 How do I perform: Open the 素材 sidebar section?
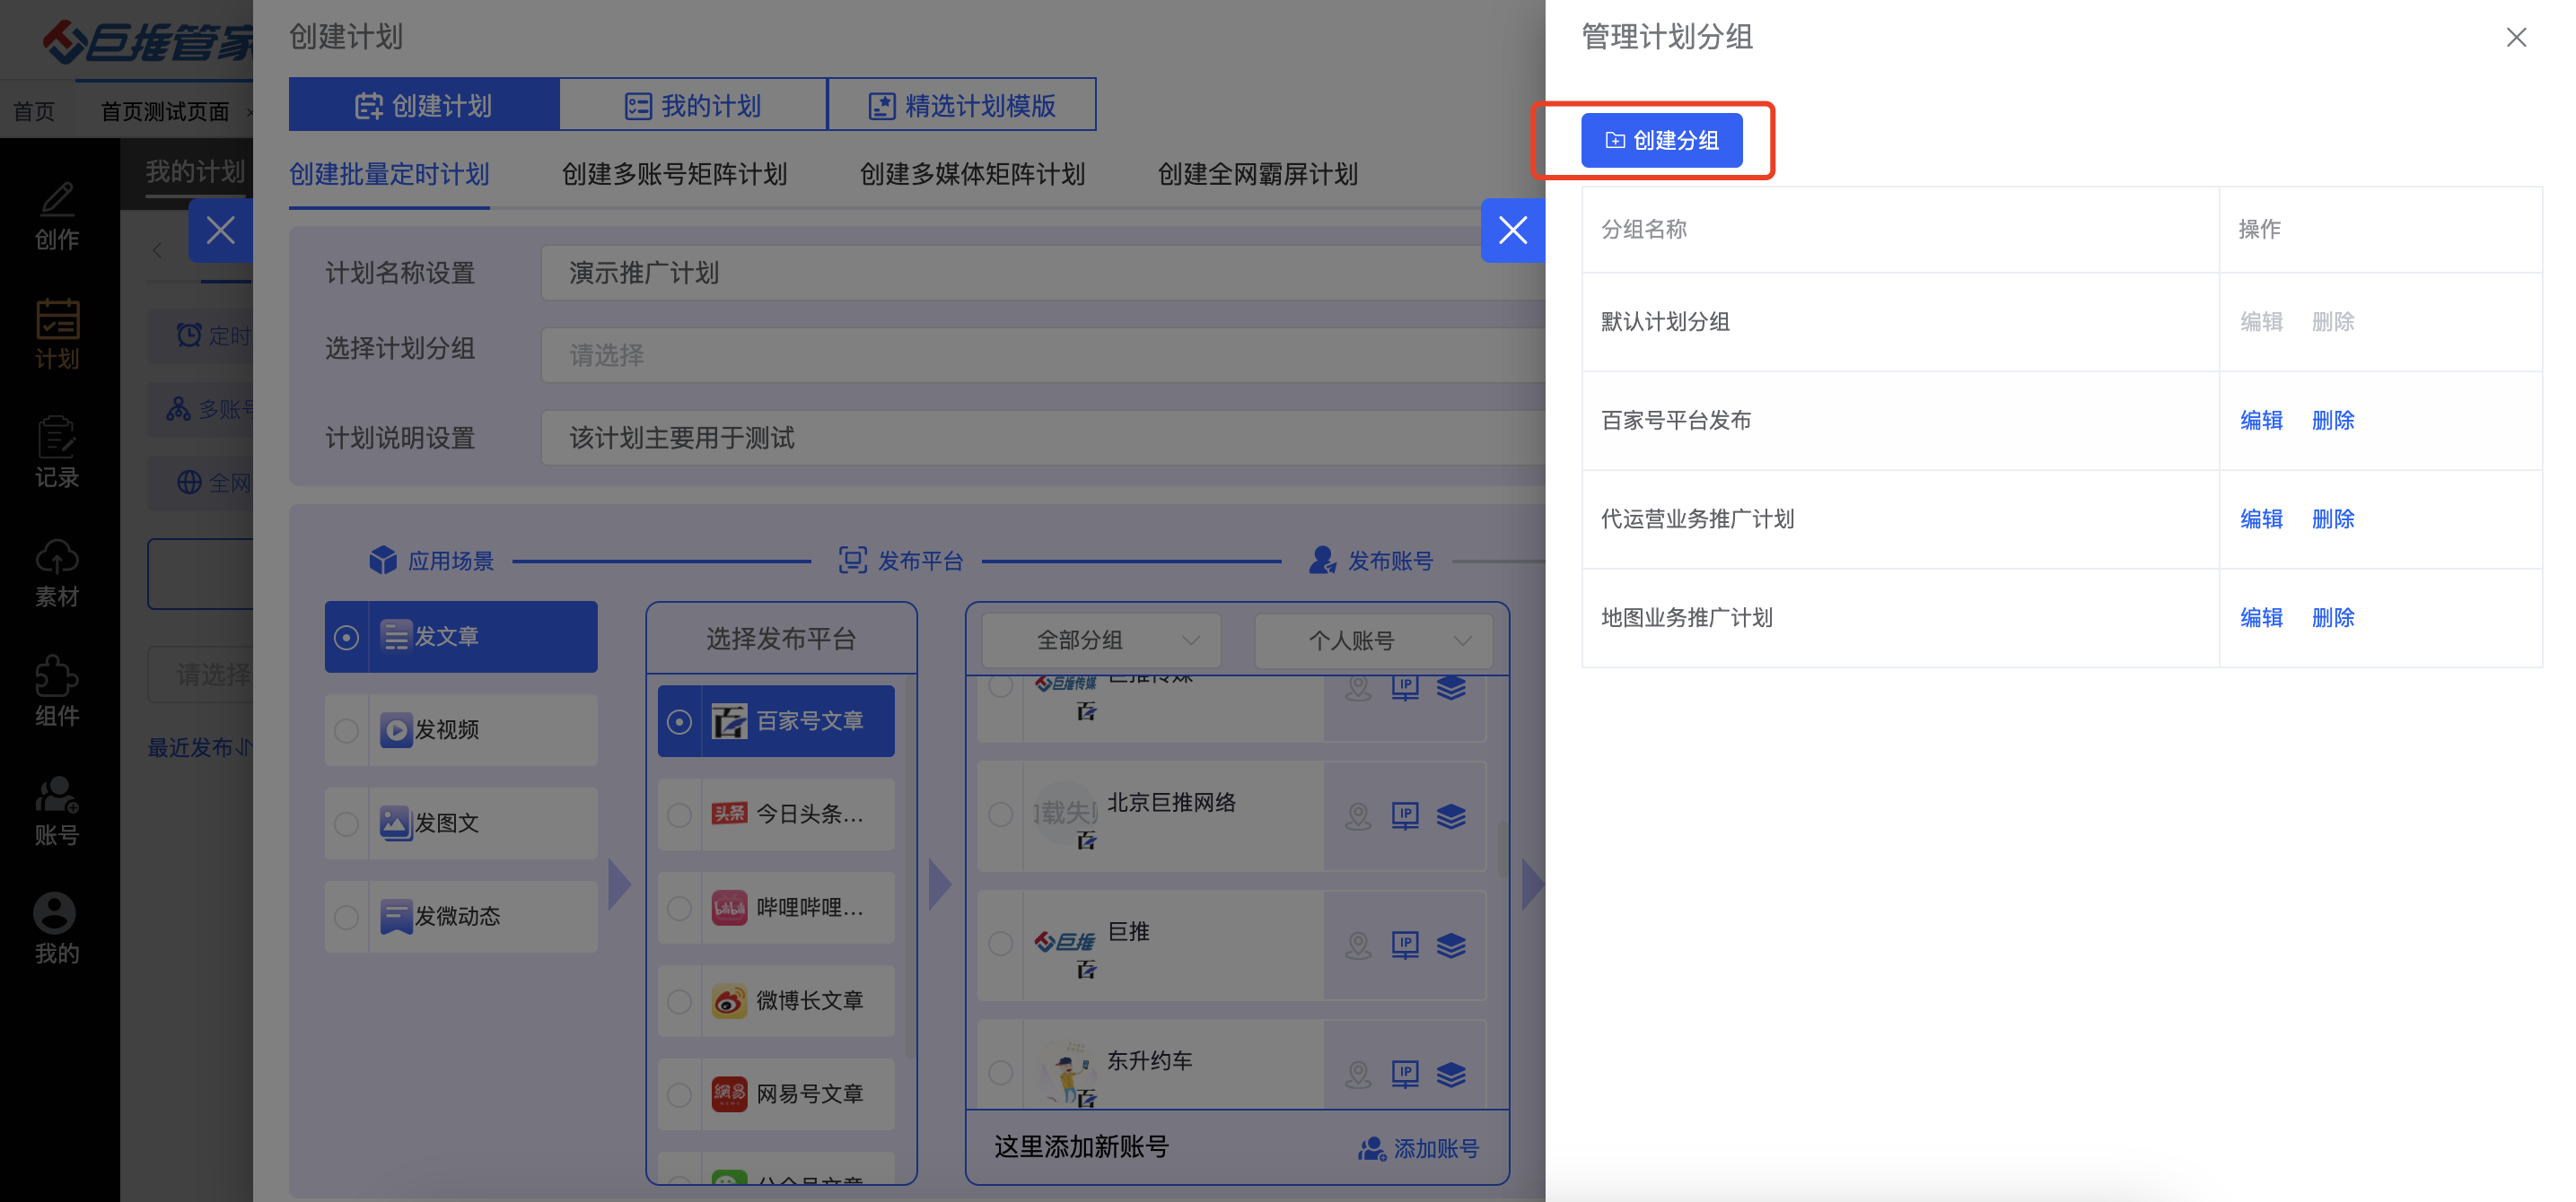click(x=57, y=572)
